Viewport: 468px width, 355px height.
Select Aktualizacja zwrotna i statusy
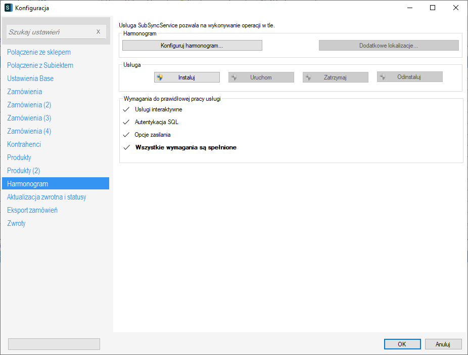[x=46, y=197]
